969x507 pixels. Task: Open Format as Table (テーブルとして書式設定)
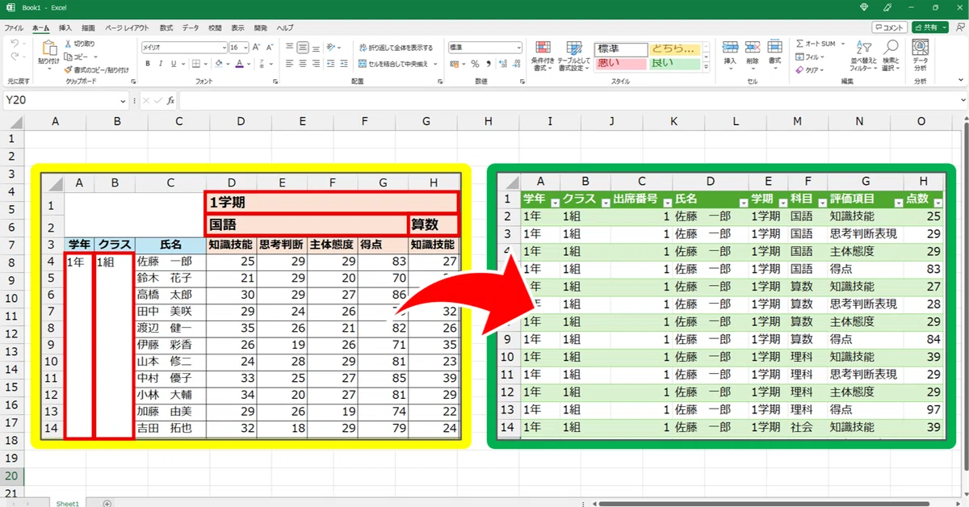573,55
